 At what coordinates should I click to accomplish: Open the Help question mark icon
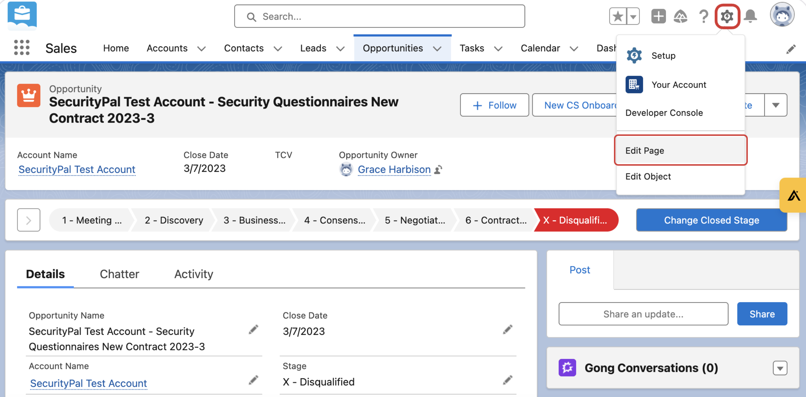point(704,16)
